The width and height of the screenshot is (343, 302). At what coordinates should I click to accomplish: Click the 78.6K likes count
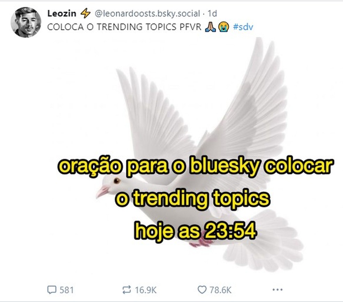tap(221, 290)
